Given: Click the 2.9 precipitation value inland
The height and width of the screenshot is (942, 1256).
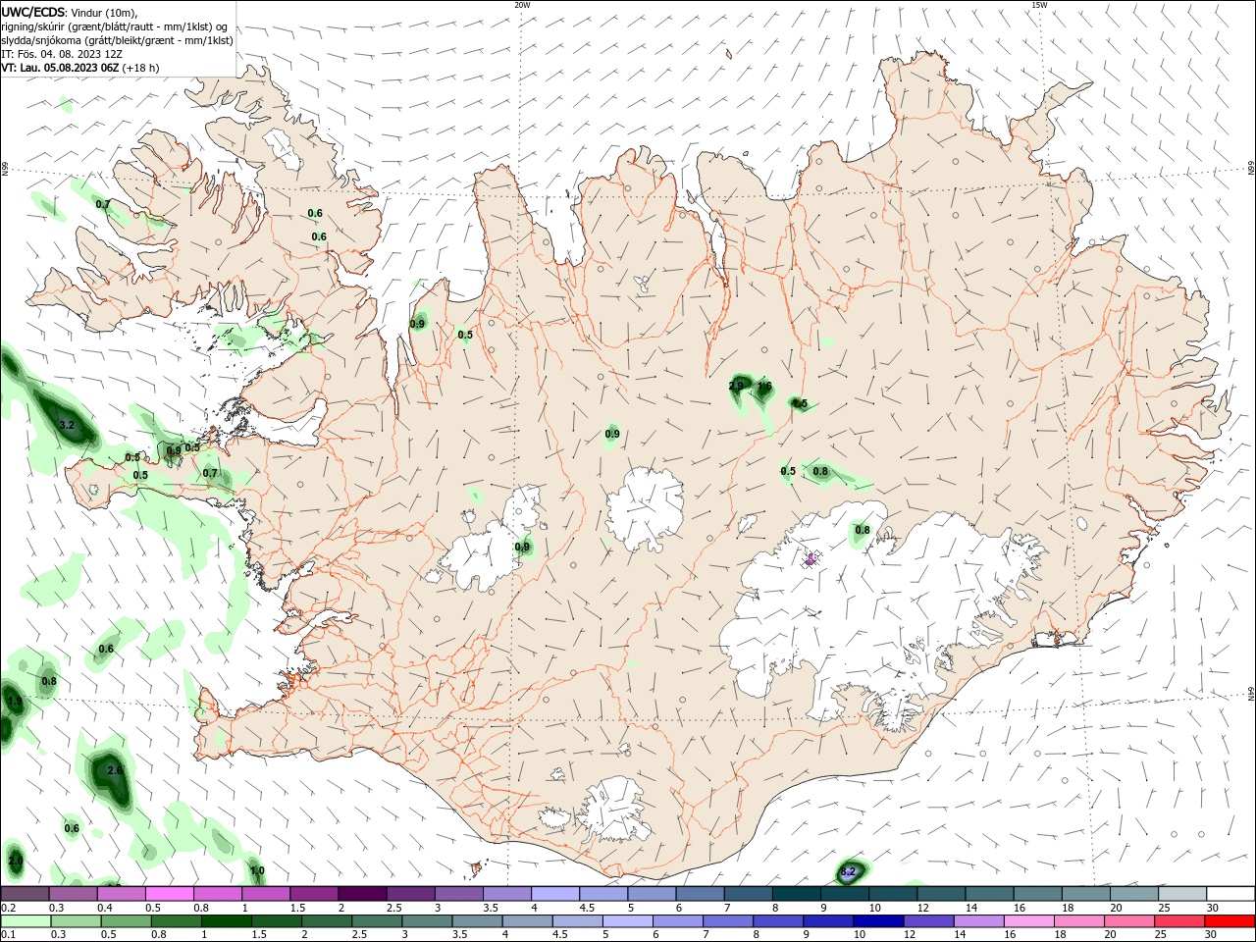Looking at the screenshot, I should pos(736,387).
